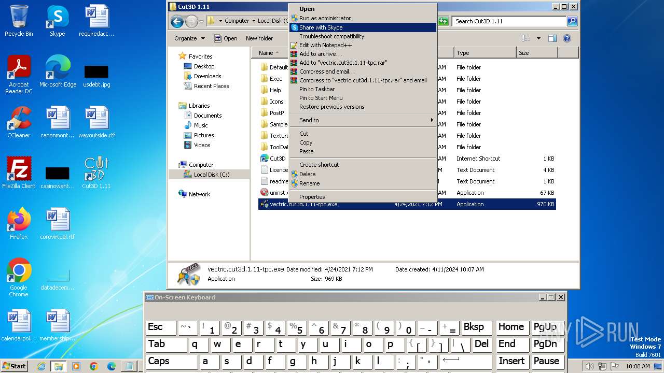Open FileZilla Client desktop icon
Image resolution: width=664 pixels, height=373 pixels.
(x=19, y=173)
